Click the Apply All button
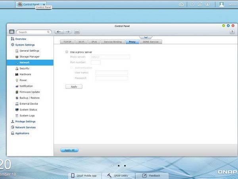This screenshot has height=179, width=238. [x=69, y=150]
